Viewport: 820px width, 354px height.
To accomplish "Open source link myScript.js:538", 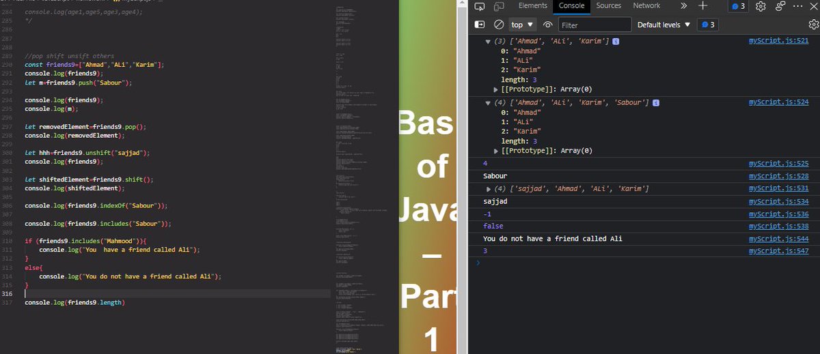I will [x=779, y=226].
